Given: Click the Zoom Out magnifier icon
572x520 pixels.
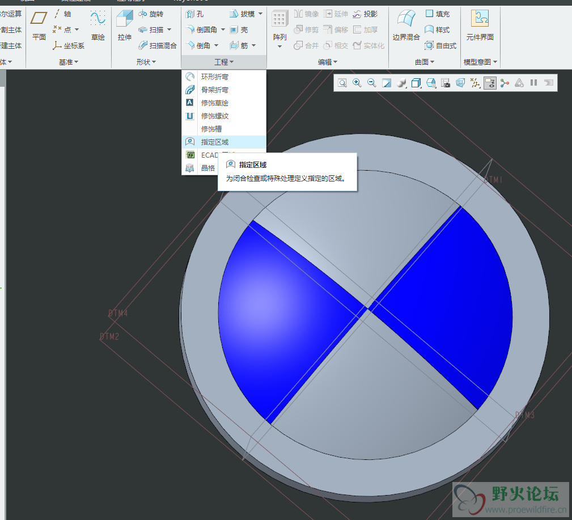Looking at the screenshot, I should 371,83.
